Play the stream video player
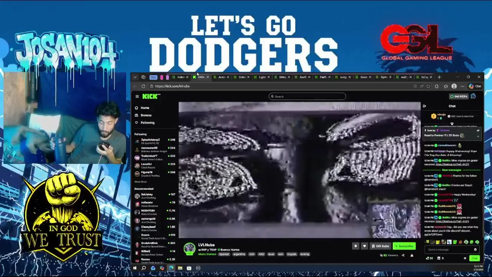 click(299, 170)
